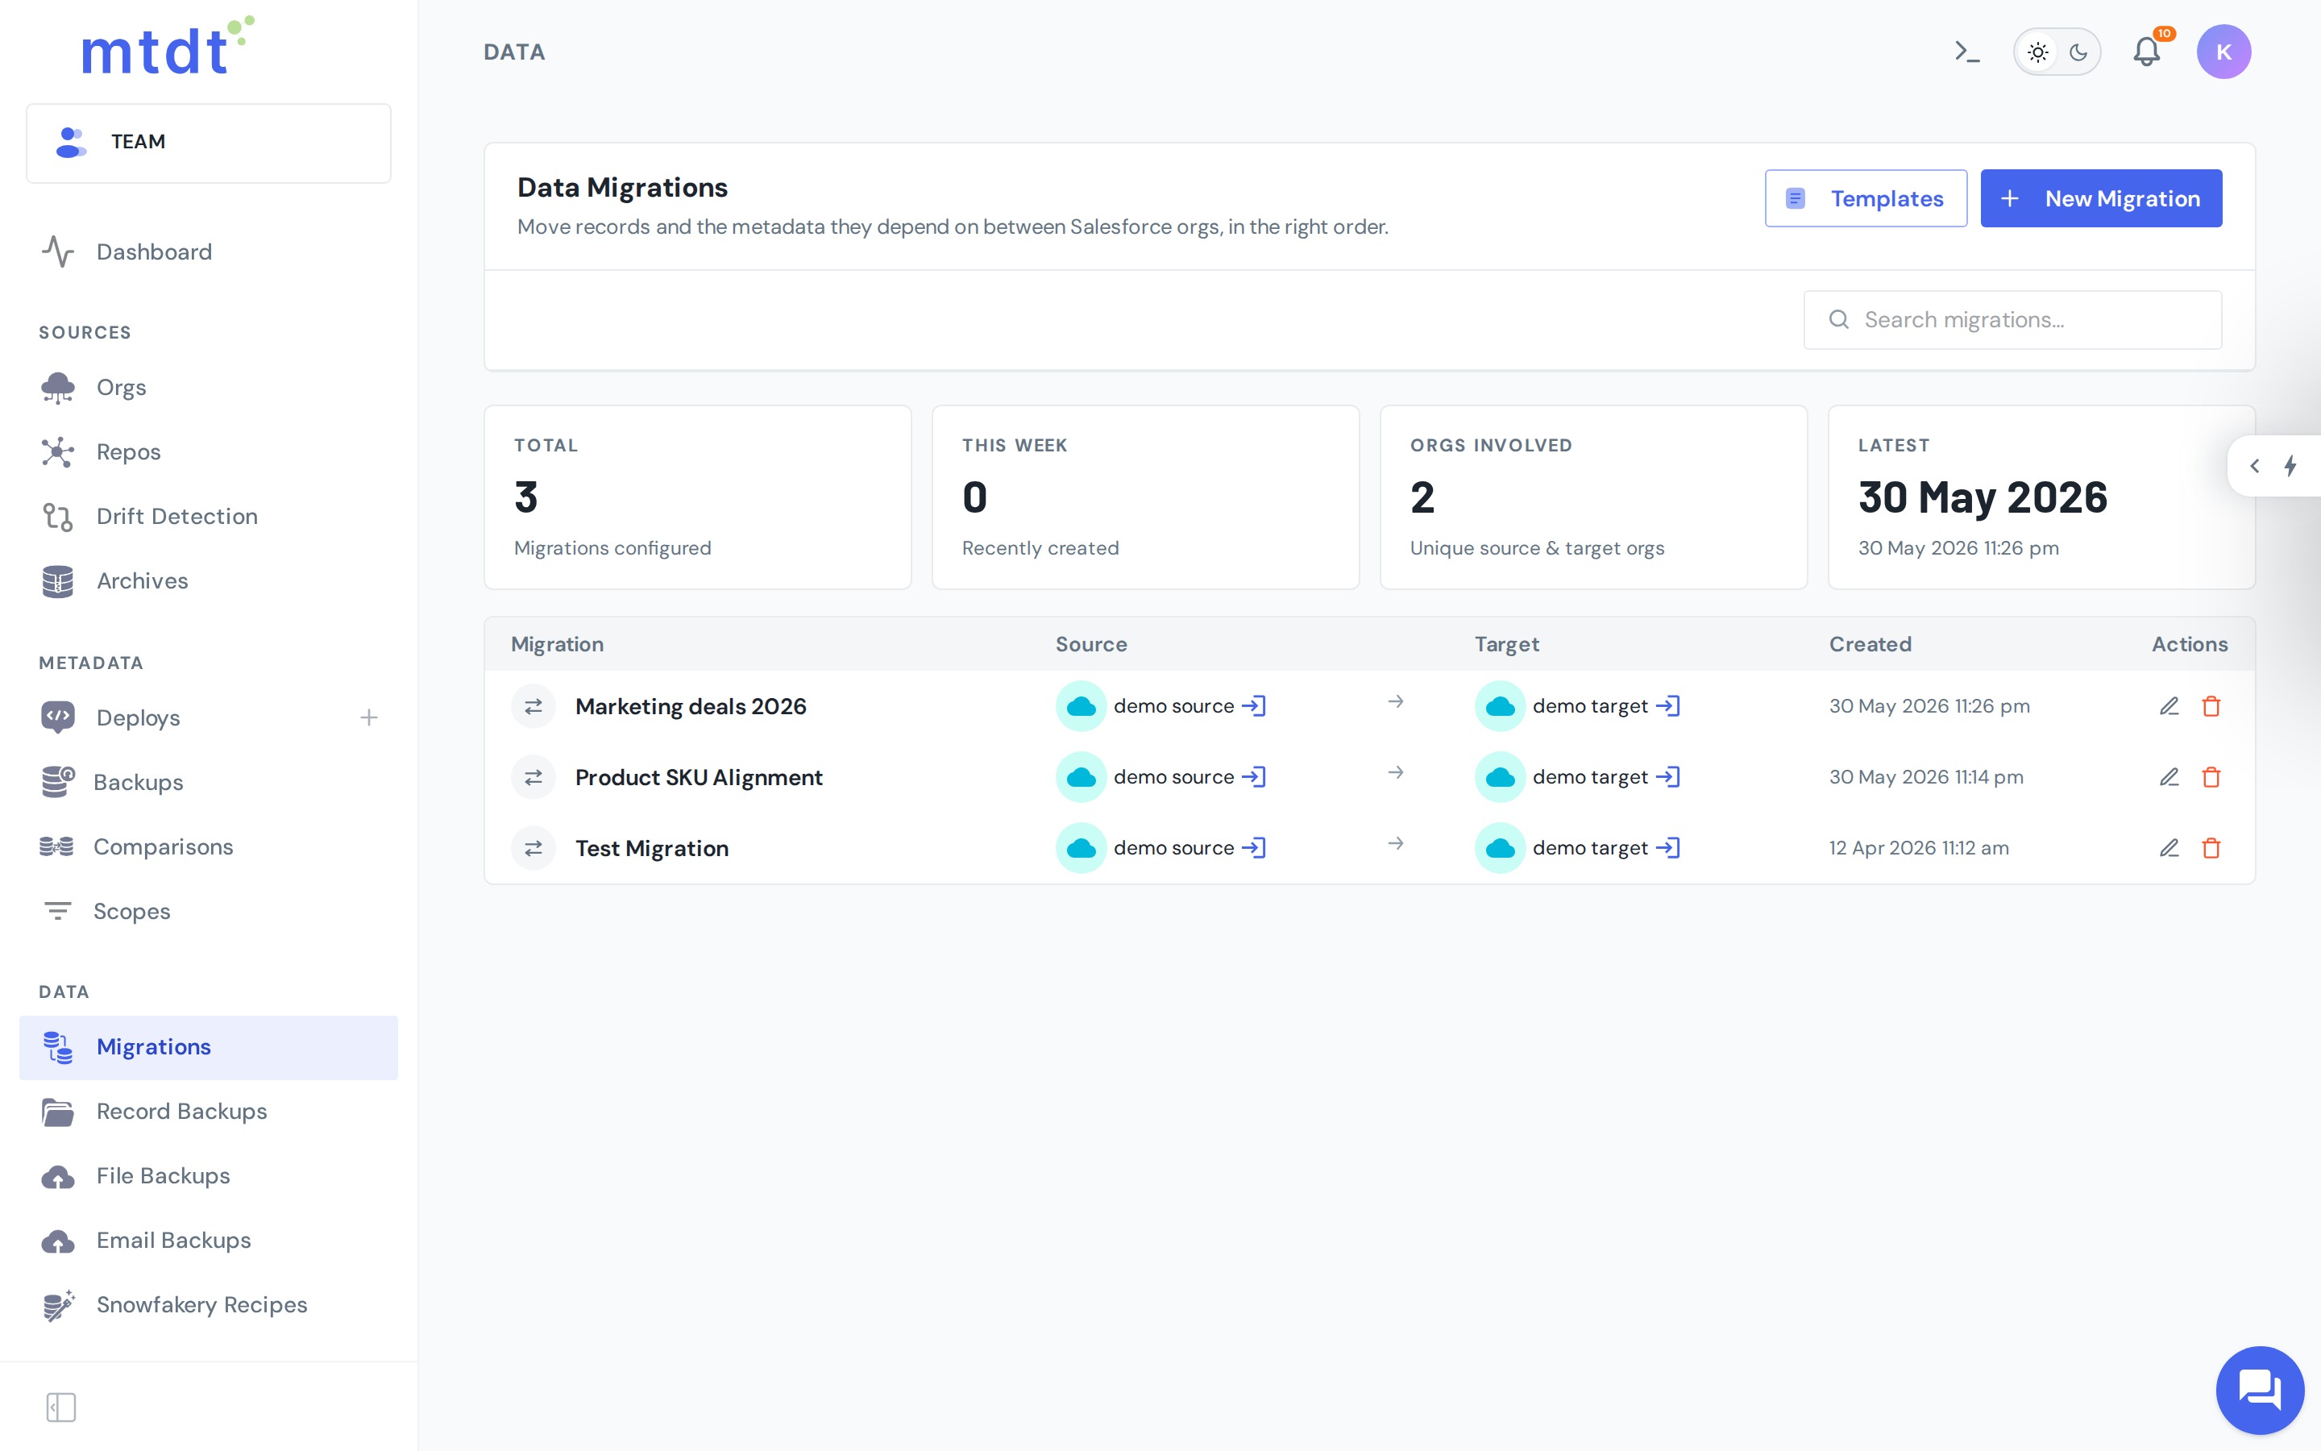Delete Test Migration trash icon
2321x1451 pixels.
2211,848
